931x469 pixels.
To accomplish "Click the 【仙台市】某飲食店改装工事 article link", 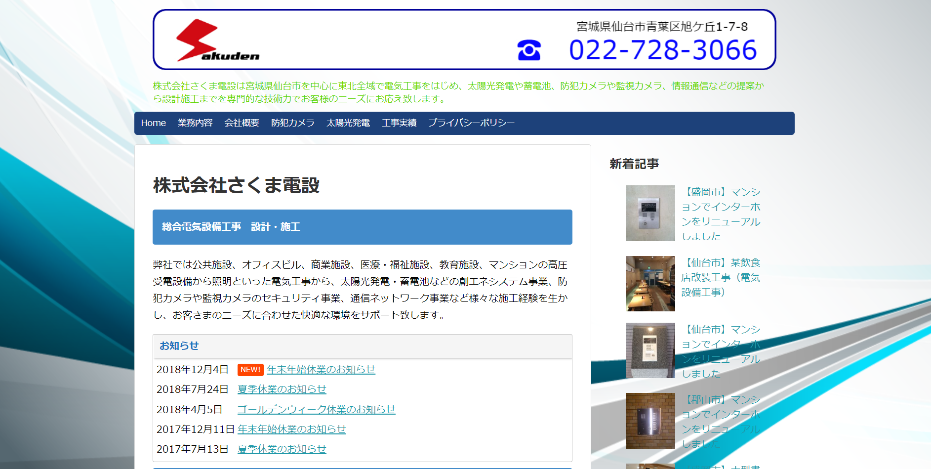I will [722, 277].
